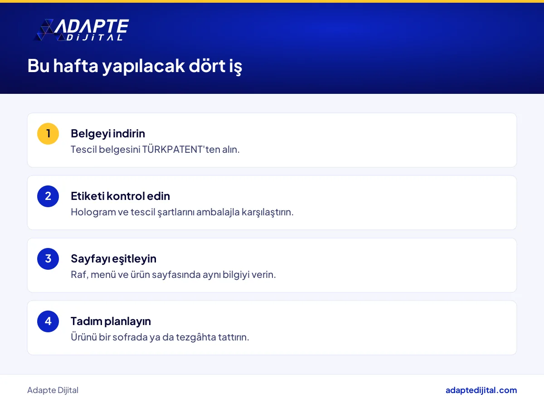The image size is (544, 413).
Task: Click the "Adapte Dijital" footer text
Action: click(53, 390)
